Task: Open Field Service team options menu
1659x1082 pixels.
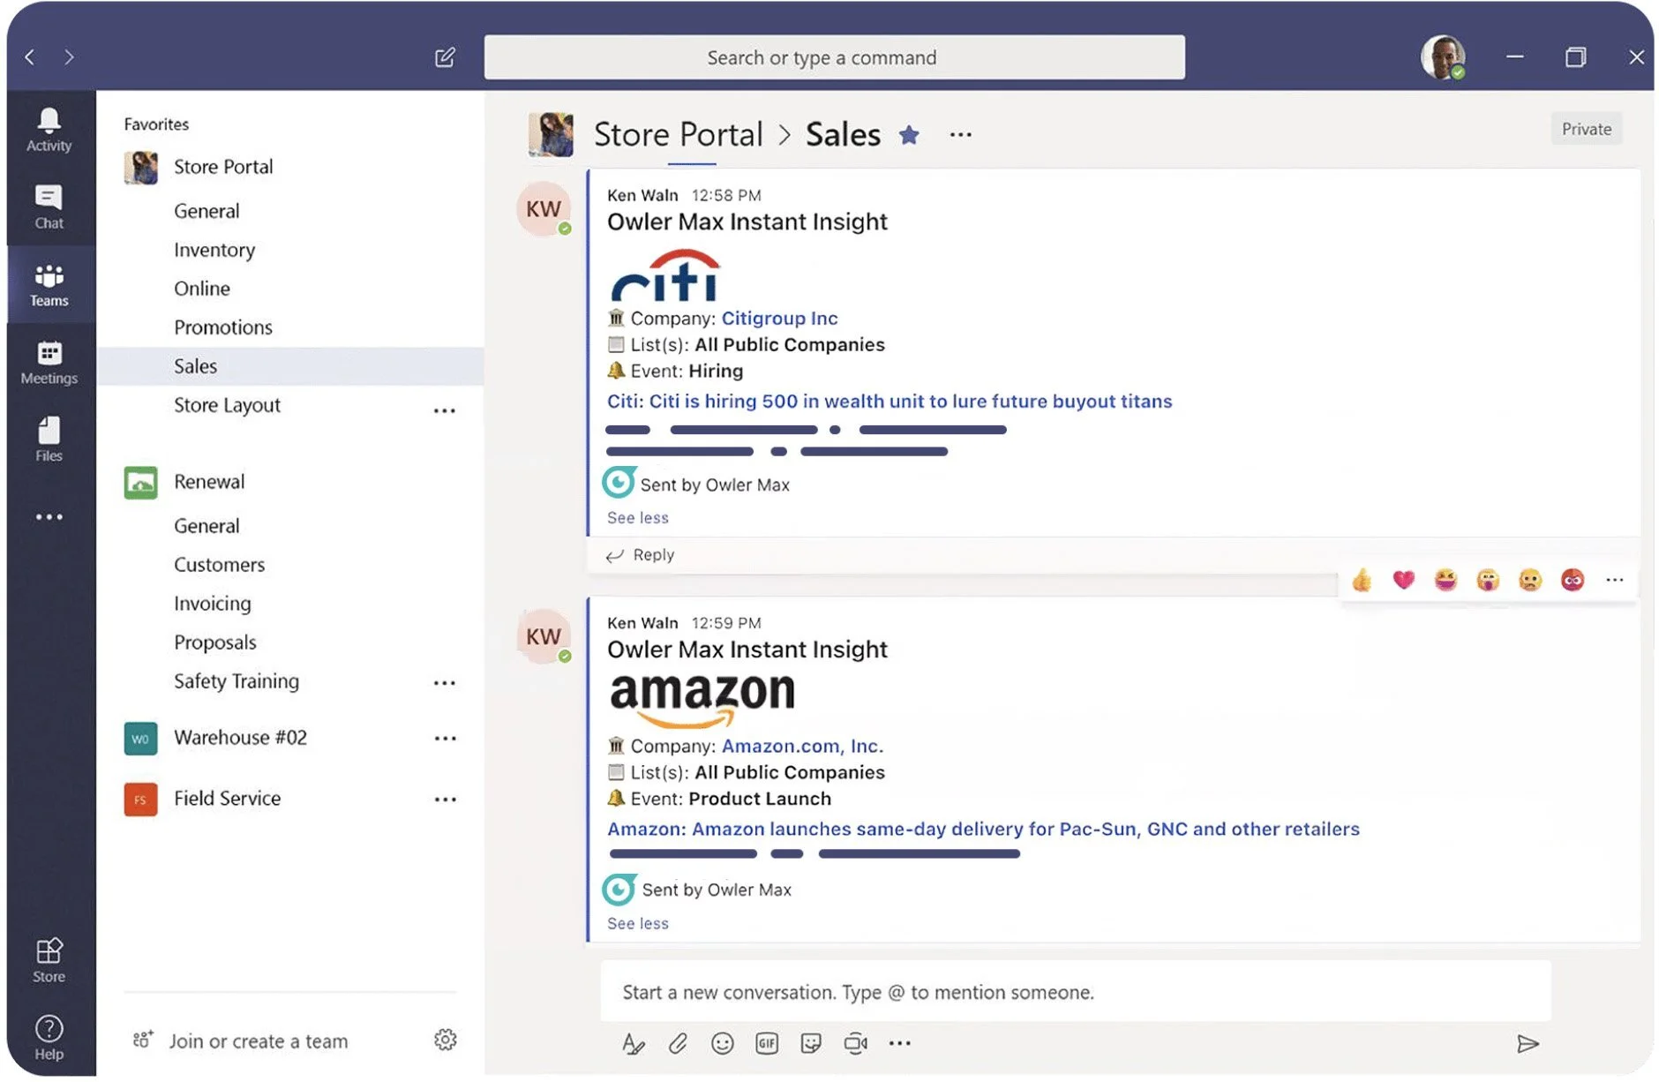Action: click(445, 800)
